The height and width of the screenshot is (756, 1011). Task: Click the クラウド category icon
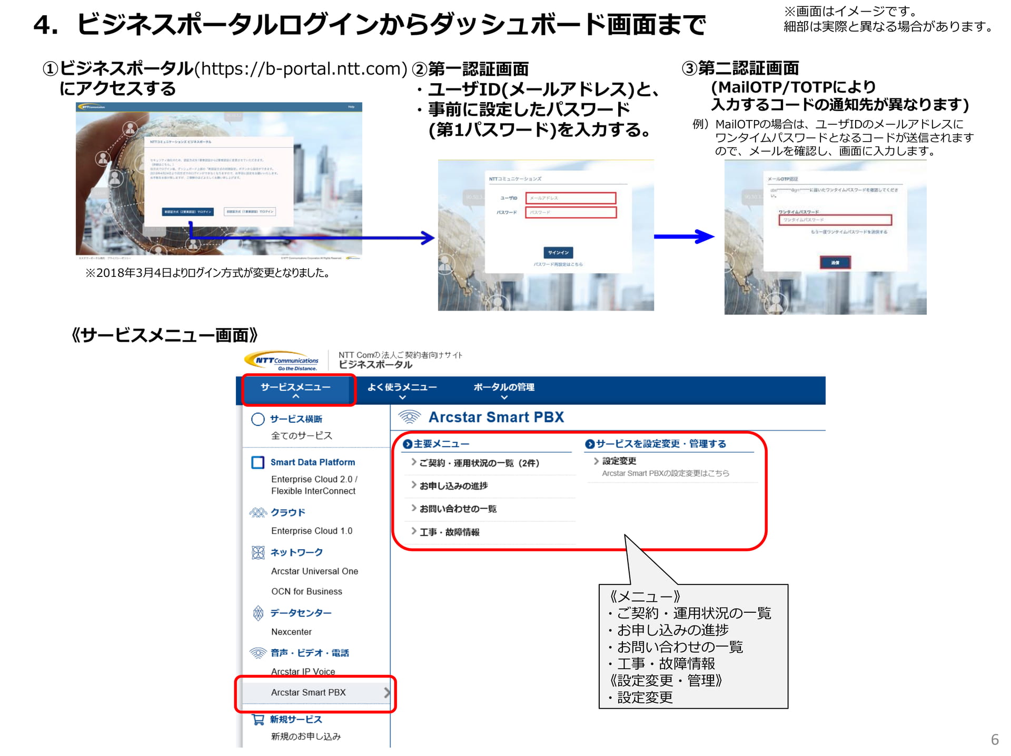pos(258,512)
